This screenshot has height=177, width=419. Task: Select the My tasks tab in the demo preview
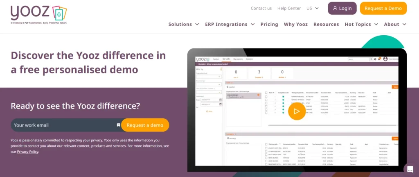click(226, 59)
